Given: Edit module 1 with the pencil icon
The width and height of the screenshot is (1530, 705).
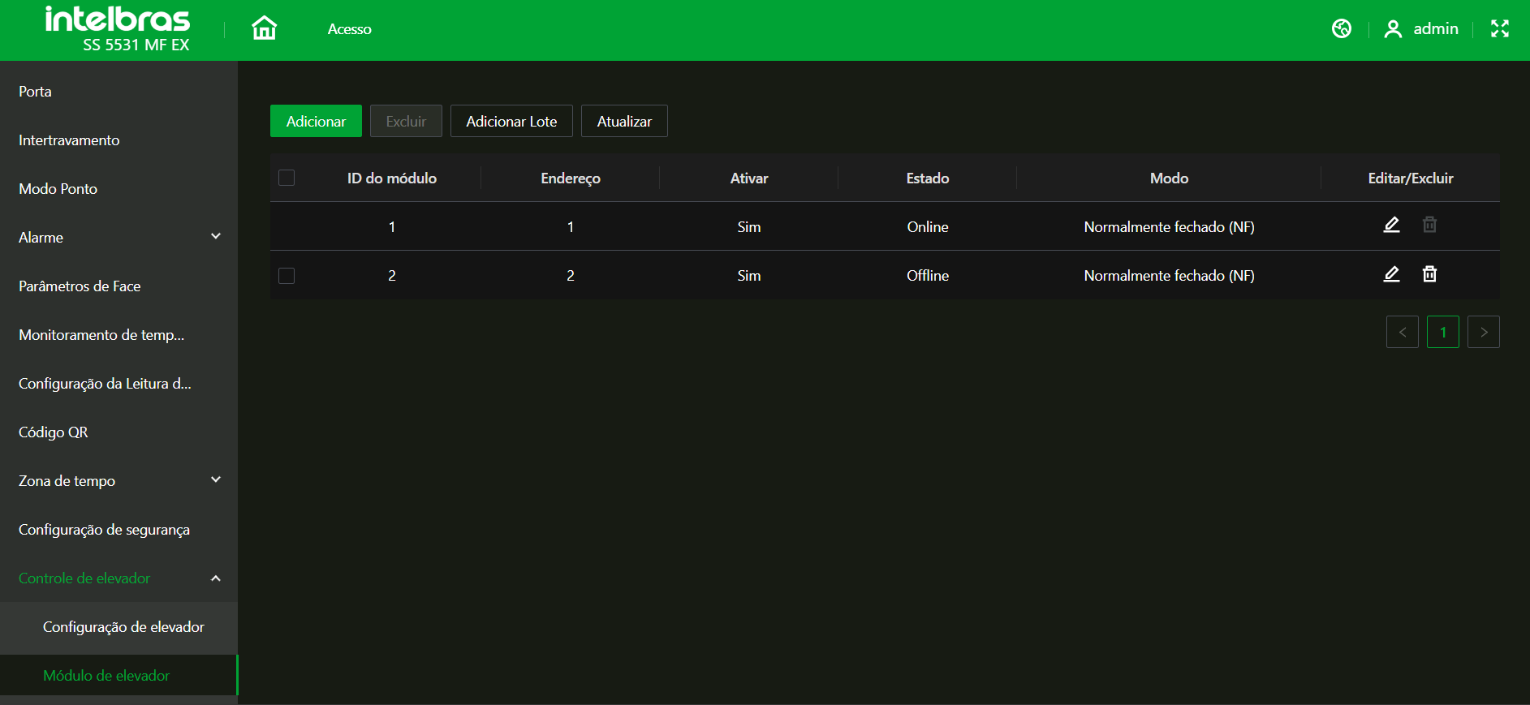Looking at the screenshot, I should 1391,225.
